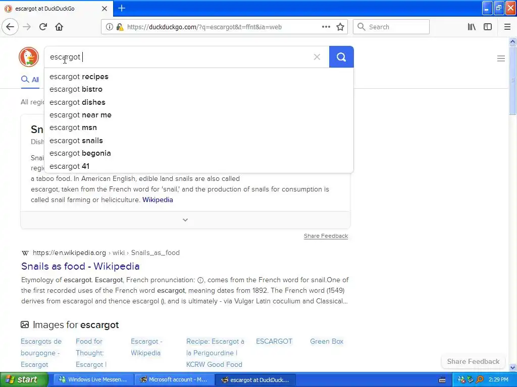
Task: Click the floating Share Feedback button
Action: coord(473,361)
